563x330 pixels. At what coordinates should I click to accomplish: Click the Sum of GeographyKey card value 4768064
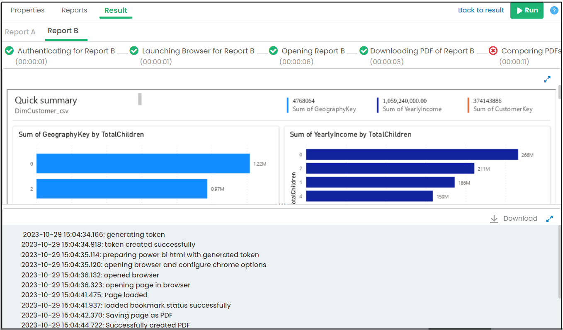pyautogui.click(x=303, y=101)
